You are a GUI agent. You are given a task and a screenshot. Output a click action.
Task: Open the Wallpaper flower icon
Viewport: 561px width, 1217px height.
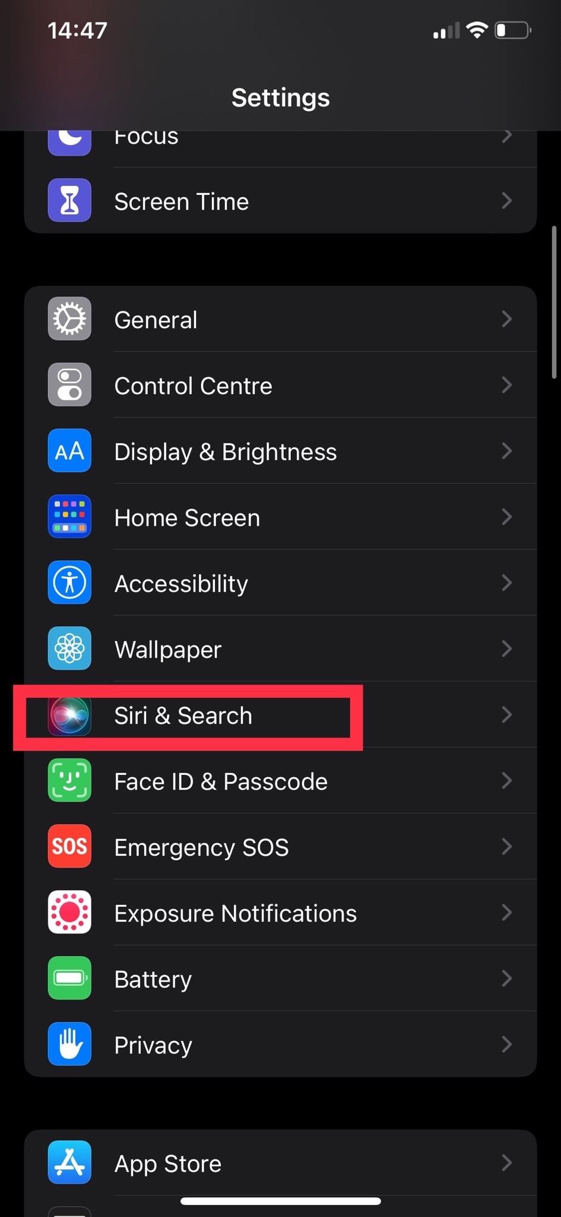tap(69, 648)
